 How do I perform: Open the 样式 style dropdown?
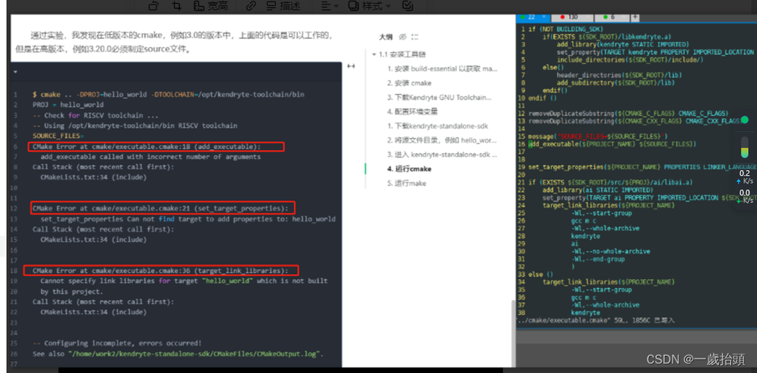click(369, 6)
